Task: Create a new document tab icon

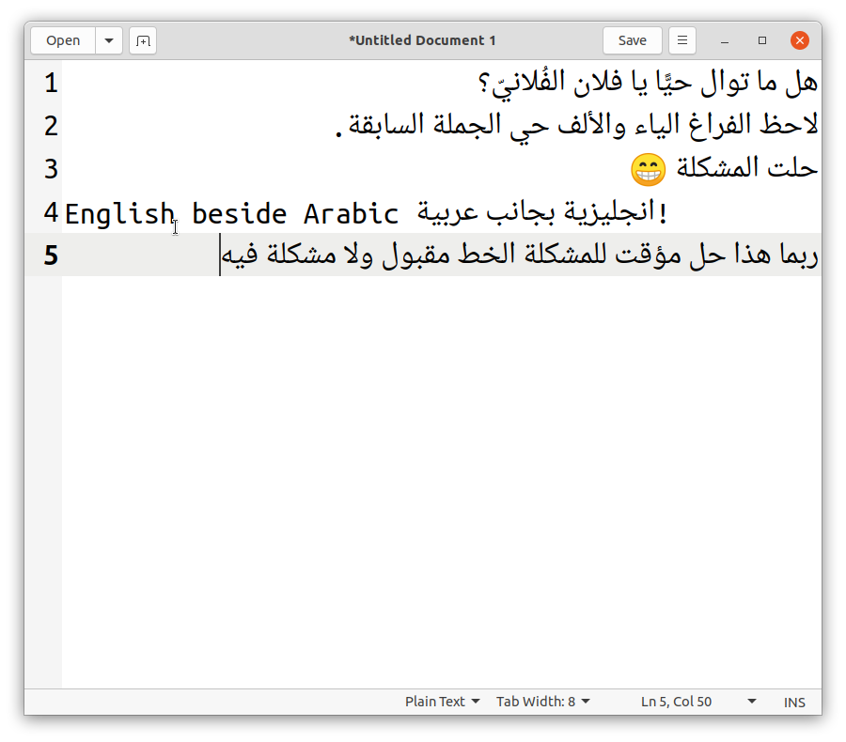Action: (143, 40)
